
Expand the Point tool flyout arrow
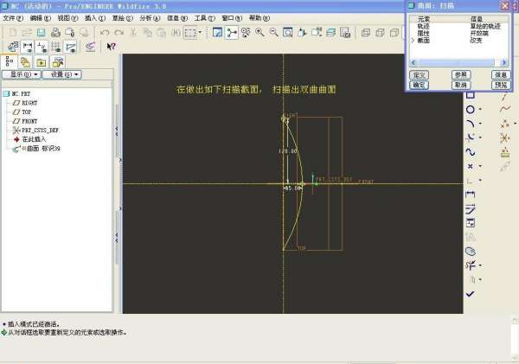pyautogui.click(x=480, y=166)
